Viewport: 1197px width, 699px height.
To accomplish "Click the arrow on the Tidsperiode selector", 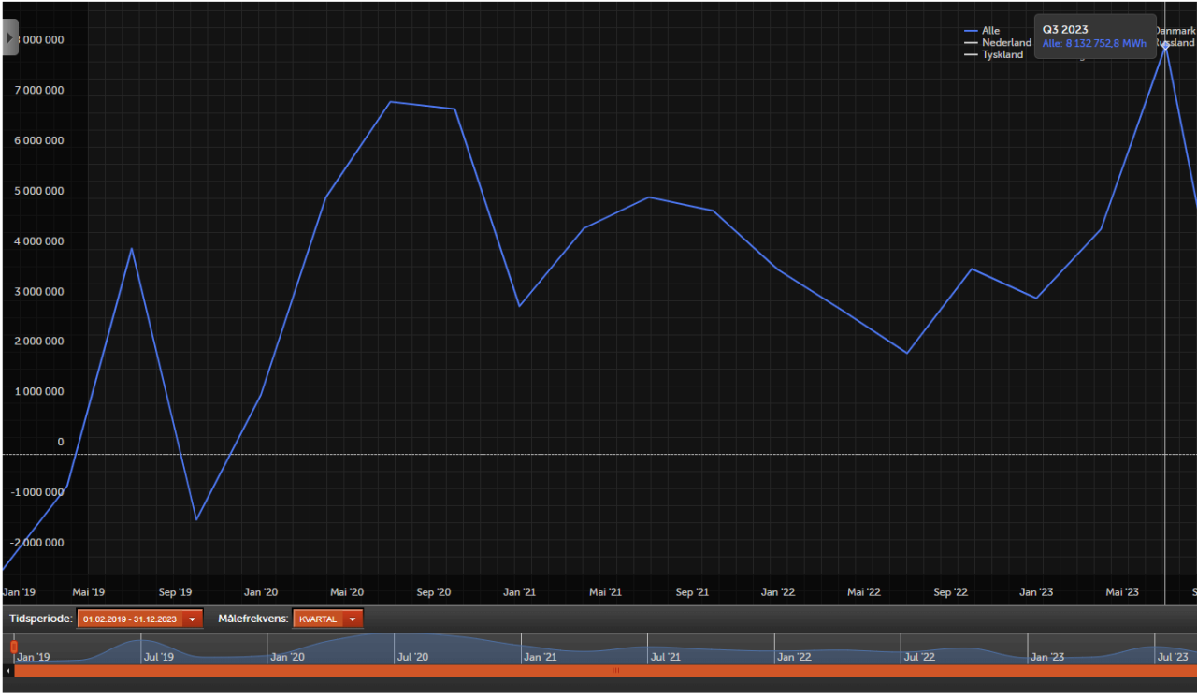I will (x=193, y=619).
